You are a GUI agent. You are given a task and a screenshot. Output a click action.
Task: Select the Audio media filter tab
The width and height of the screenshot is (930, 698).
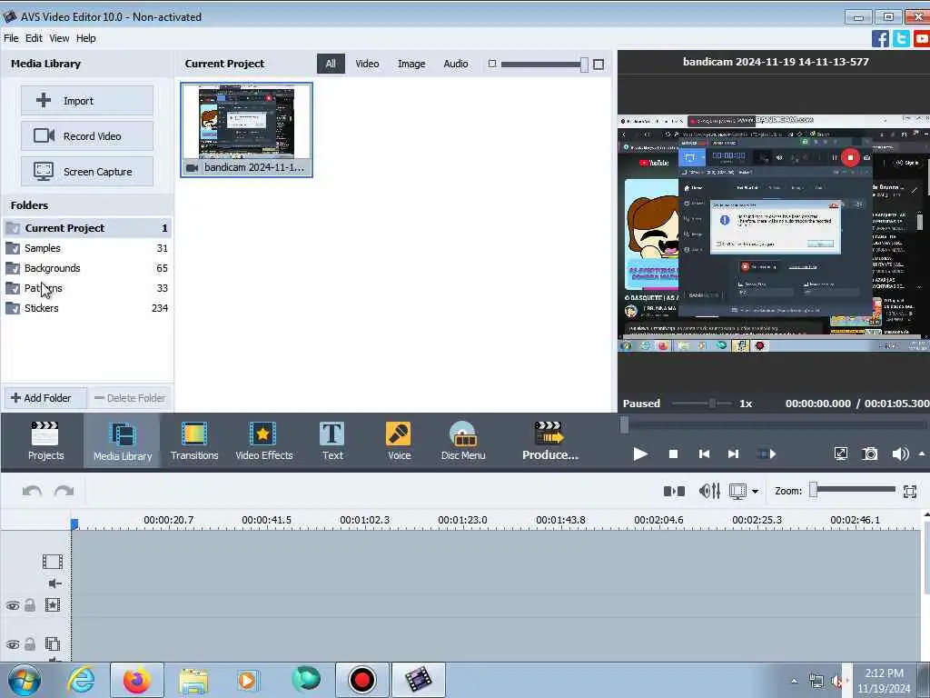(x=456, y=64)
